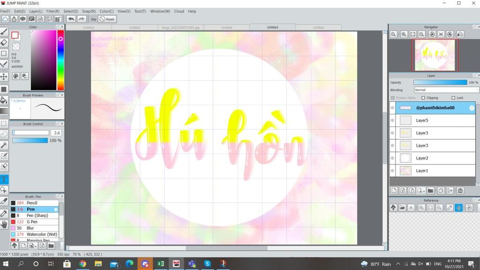Select the Magic Wand tool
The width and height of the screenshot is (480, 270).
click(x=4, y=145)
